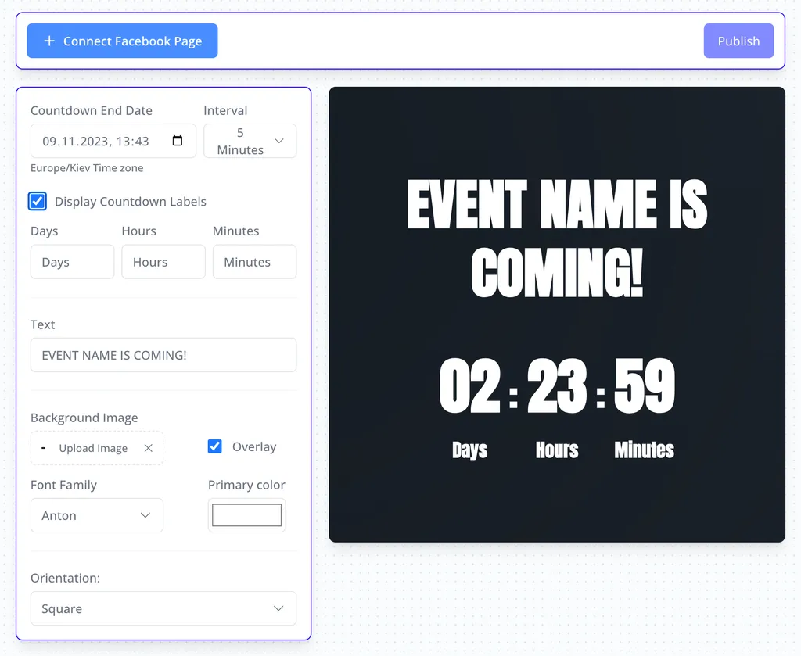This screenshot has width=801, height=656.
Task: Expand the Orientation selector showing Square
Action: [163, 608]
